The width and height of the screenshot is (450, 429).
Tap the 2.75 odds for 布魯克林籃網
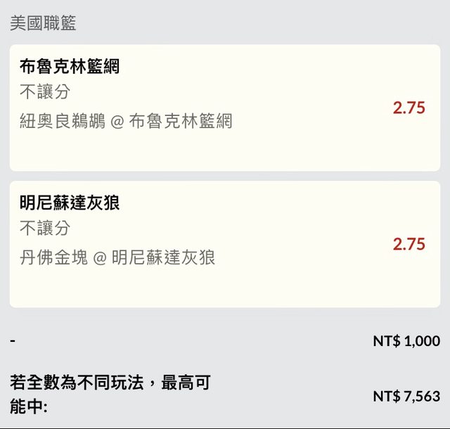409,108
